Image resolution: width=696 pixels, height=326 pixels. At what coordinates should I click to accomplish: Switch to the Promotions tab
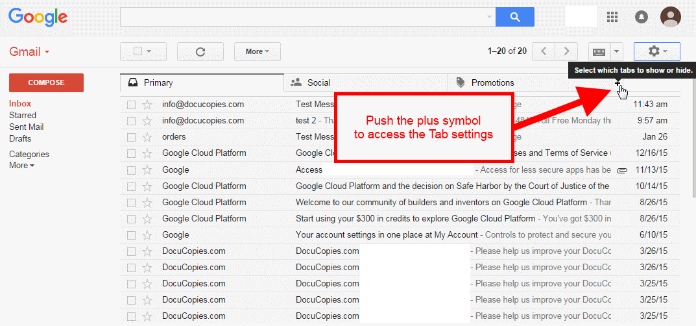click(493, 82)
